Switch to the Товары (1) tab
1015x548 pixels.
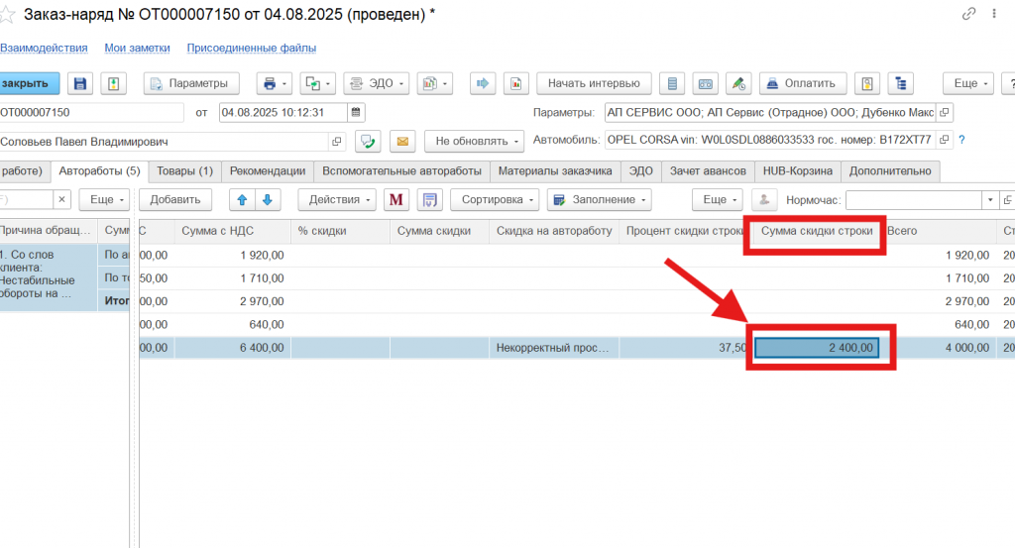[x=184, y=170]
